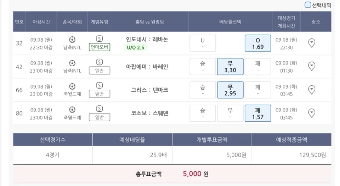
Task: Select the U under option for match 32
Action: pos(202,43)
